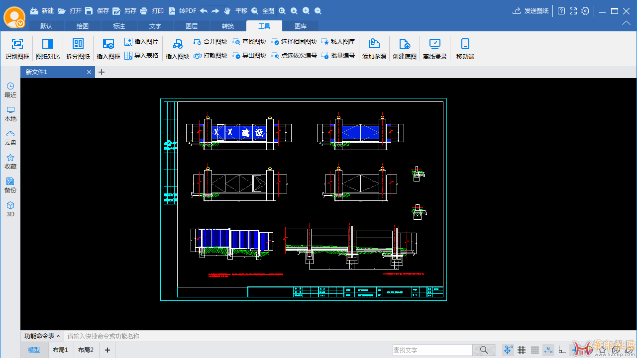This screenshot has height=358, width=637.
Task: Print the drawing with 打印
Action: click(x=152, y=10)
